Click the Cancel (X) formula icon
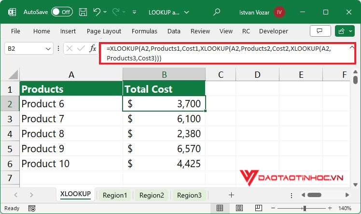The image size is (361, 214). click(69, 48)
